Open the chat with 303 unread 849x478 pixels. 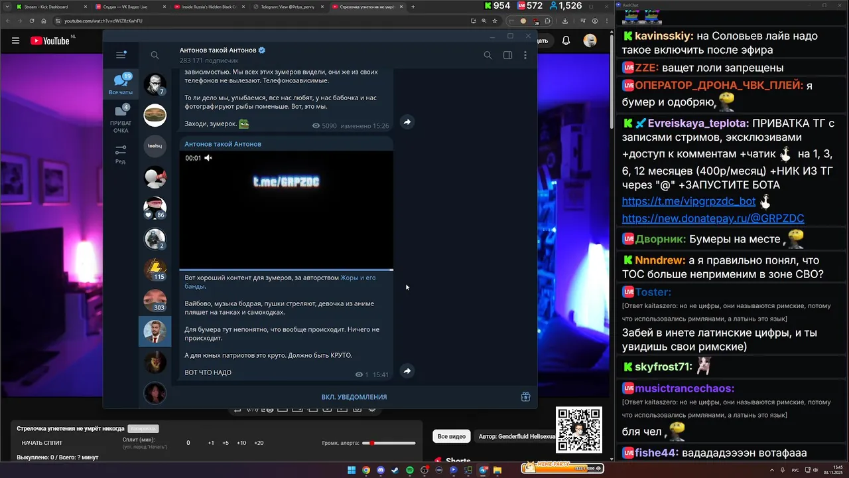point(155,300)
